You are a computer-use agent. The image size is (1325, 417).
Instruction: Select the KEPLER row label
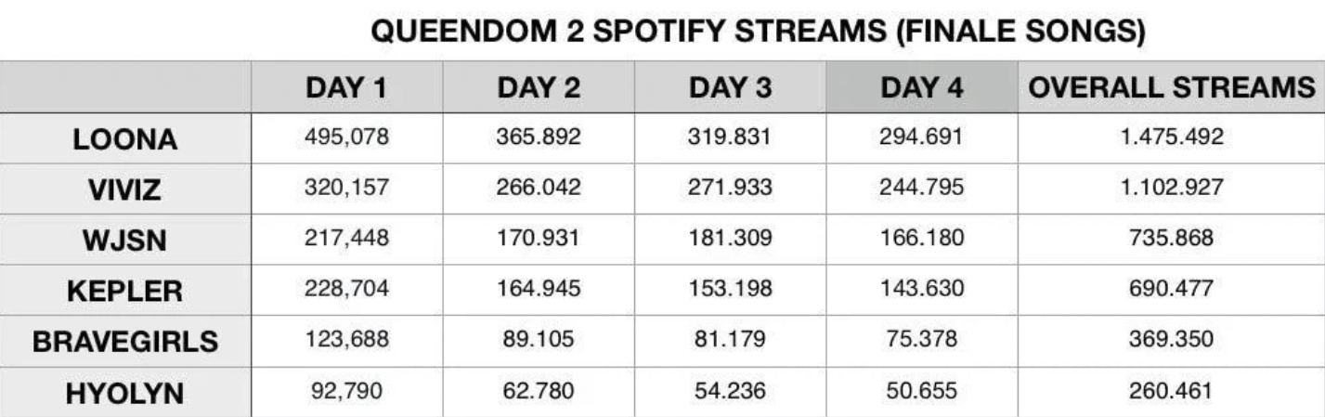pyautogui.click(x=125, y=290)
